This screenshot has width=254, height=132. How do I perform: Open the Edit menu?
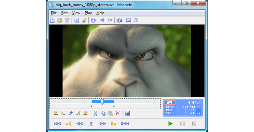click(x=64, y=13)
